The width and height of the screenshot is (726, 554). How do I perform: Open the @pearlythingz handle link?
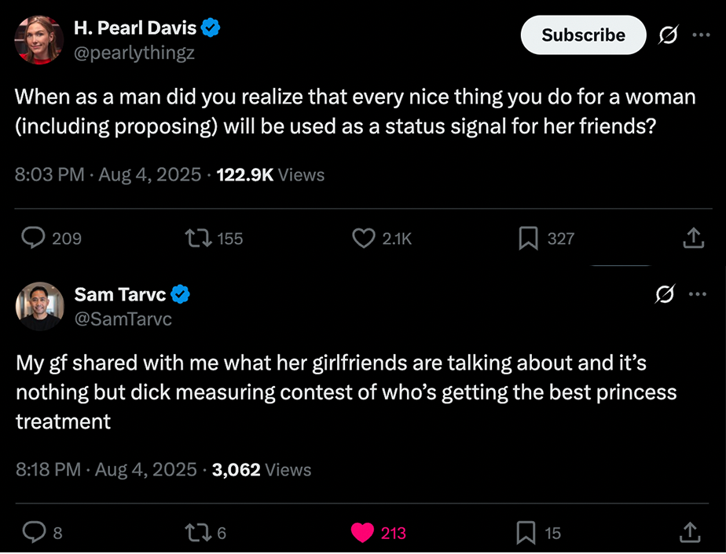click(x=134, y=53)
